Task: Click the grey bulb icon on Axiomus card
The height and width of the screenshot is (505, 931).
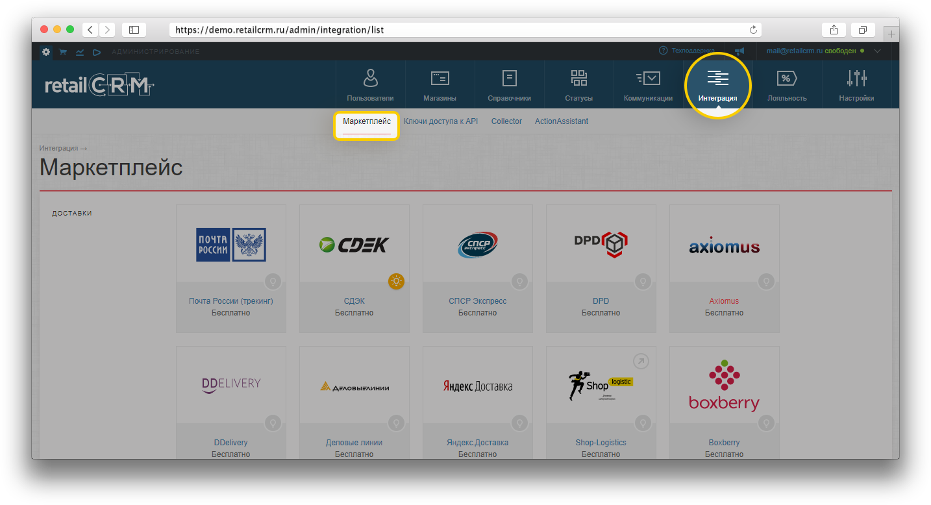Action: click(766, 282)
